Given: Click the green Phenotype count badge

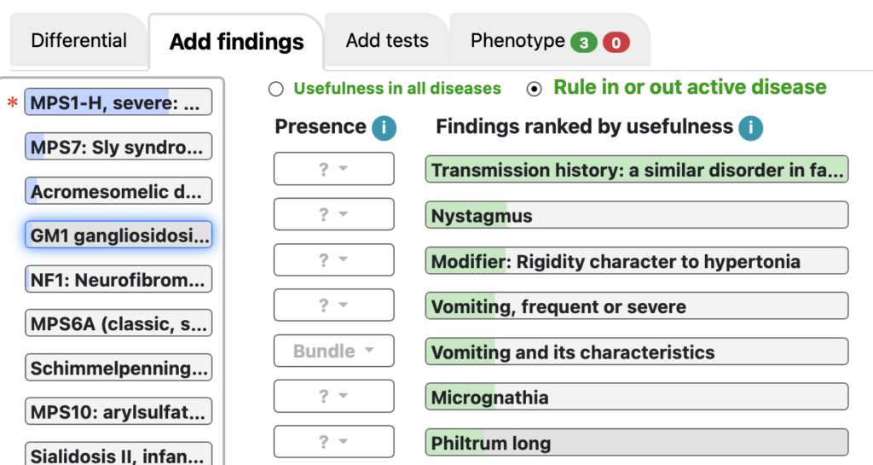Looking at the screenshot, I should click(x=583, y=43).
